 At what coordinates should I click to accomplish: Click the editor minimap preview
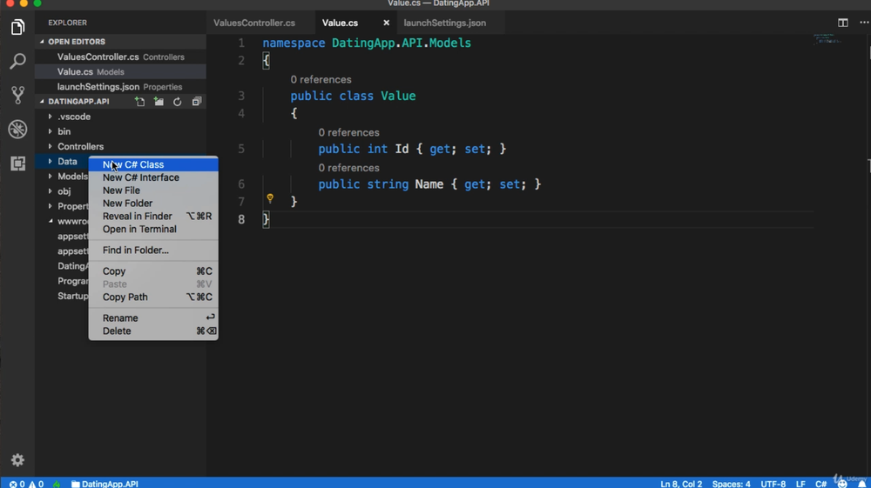tap(827, 39)
